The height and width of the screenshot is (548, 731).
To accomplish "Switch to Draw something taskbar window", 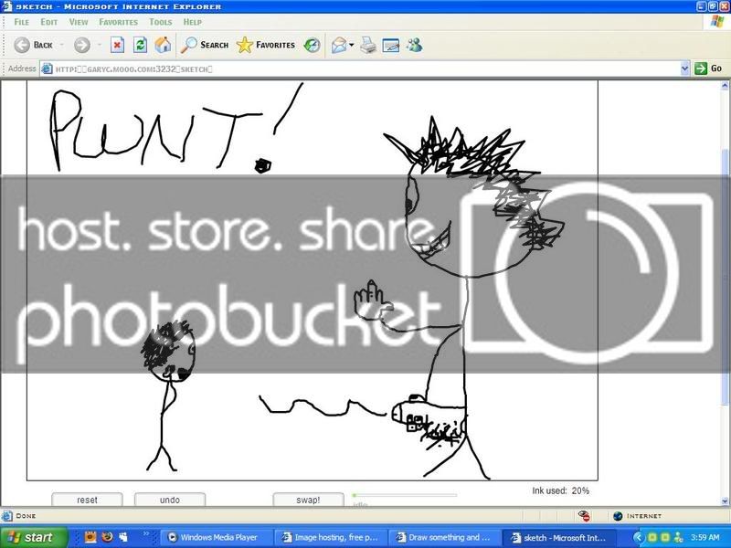I will pyautogui.click(x=446, y=537).
